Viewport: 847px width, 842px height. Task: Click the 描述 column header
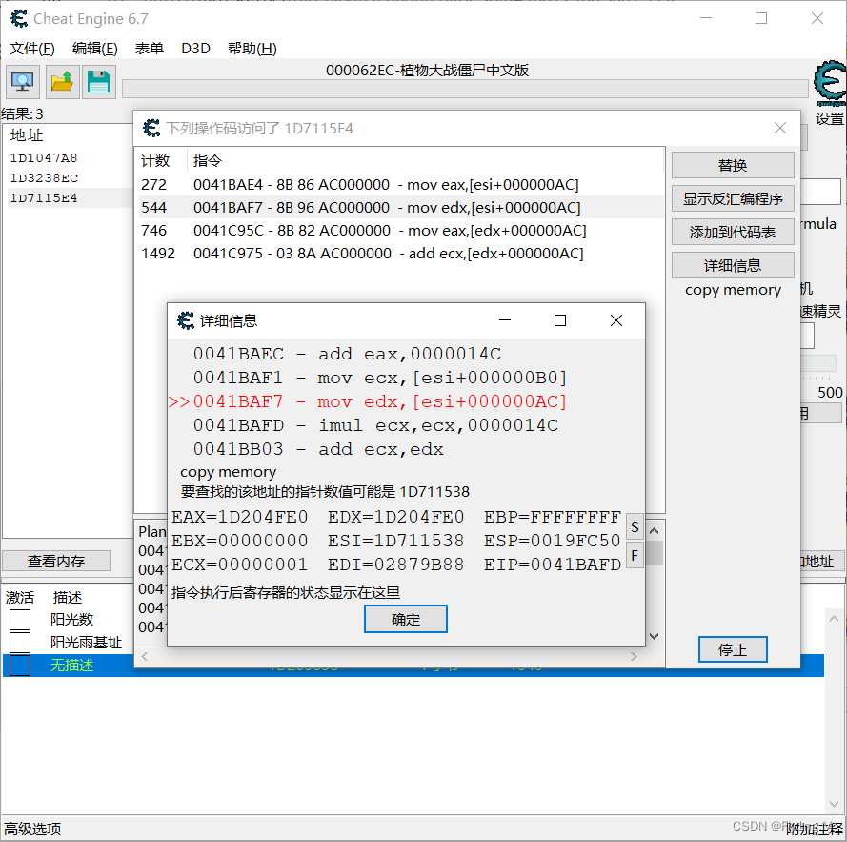coord(68,597)
